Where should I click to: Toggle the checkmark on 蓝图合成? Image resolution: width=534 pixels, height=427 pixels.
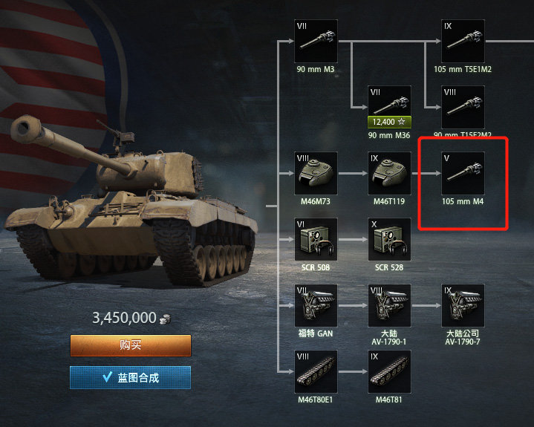coord(107,377)
